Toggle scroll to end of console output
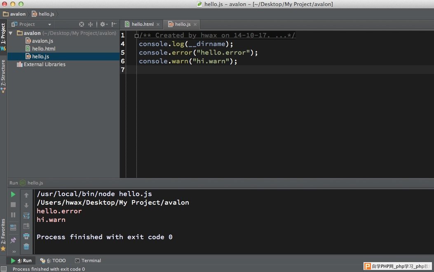 tap(26, 226)
